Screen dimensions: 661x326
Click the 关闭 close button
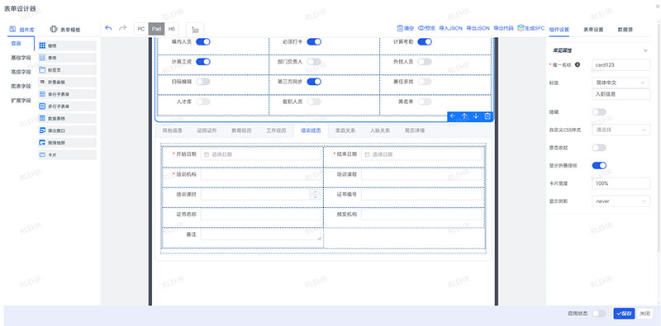[x=645, y=314]
